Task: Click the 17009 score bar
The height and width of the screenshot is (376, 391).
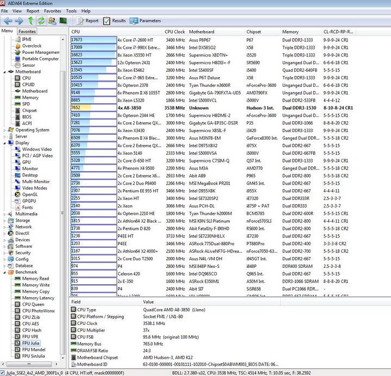Action: [93, 47]
